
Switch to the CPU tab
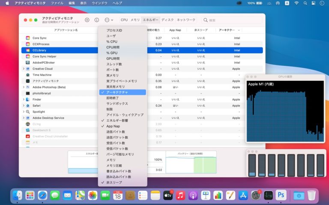[x=124, y=20]
